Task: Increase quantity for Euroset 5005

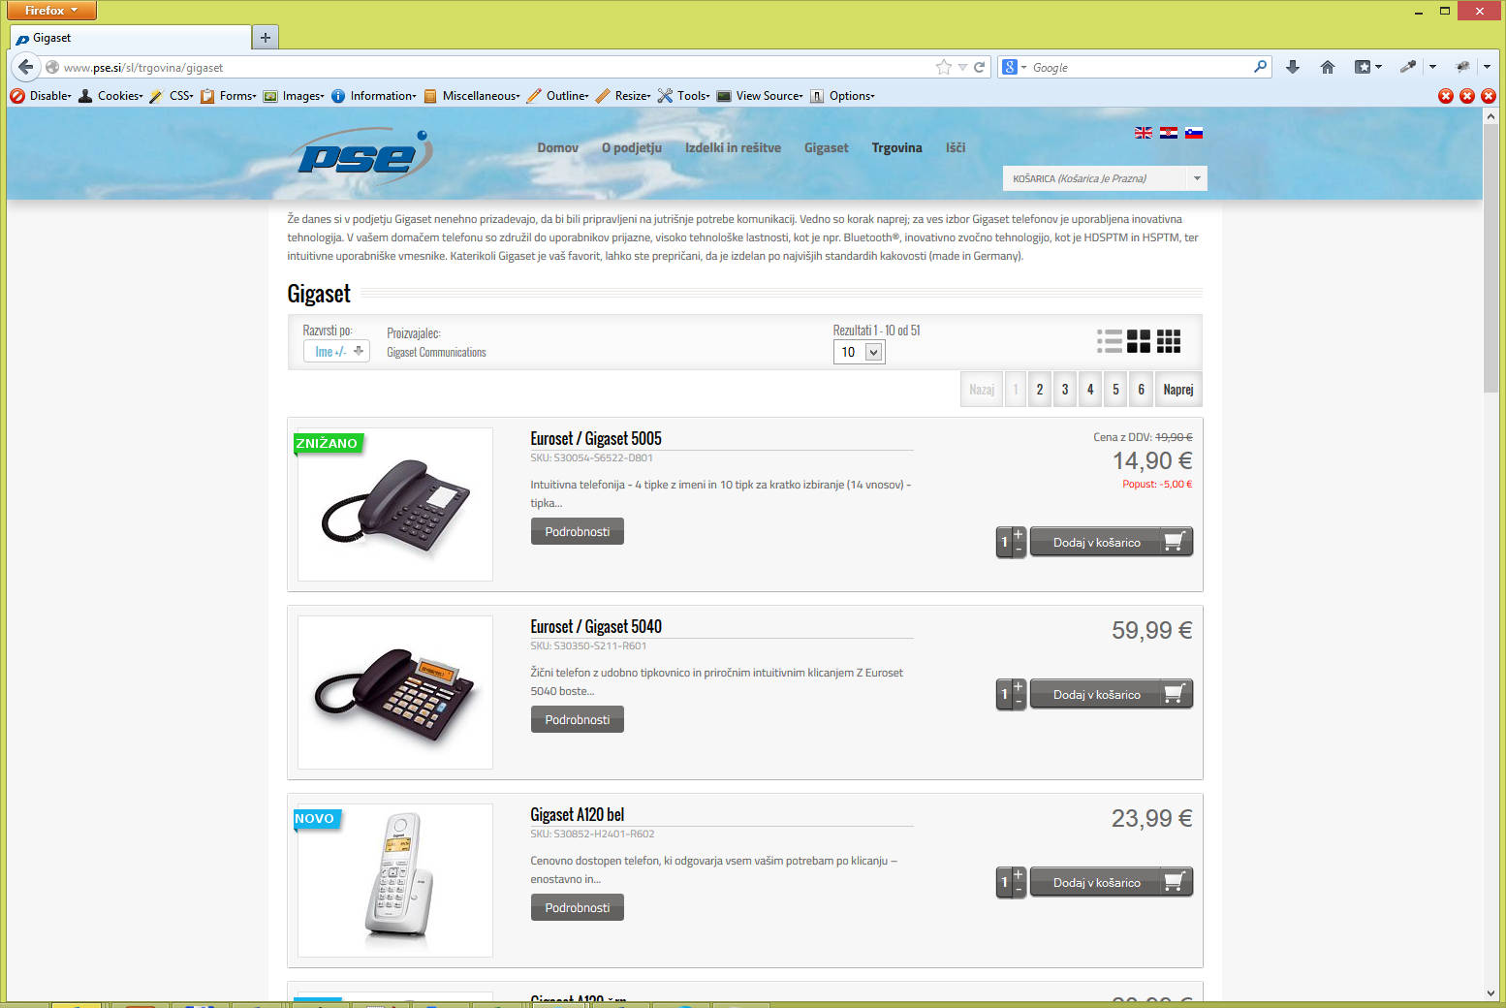Action: tap(1019, 535)
